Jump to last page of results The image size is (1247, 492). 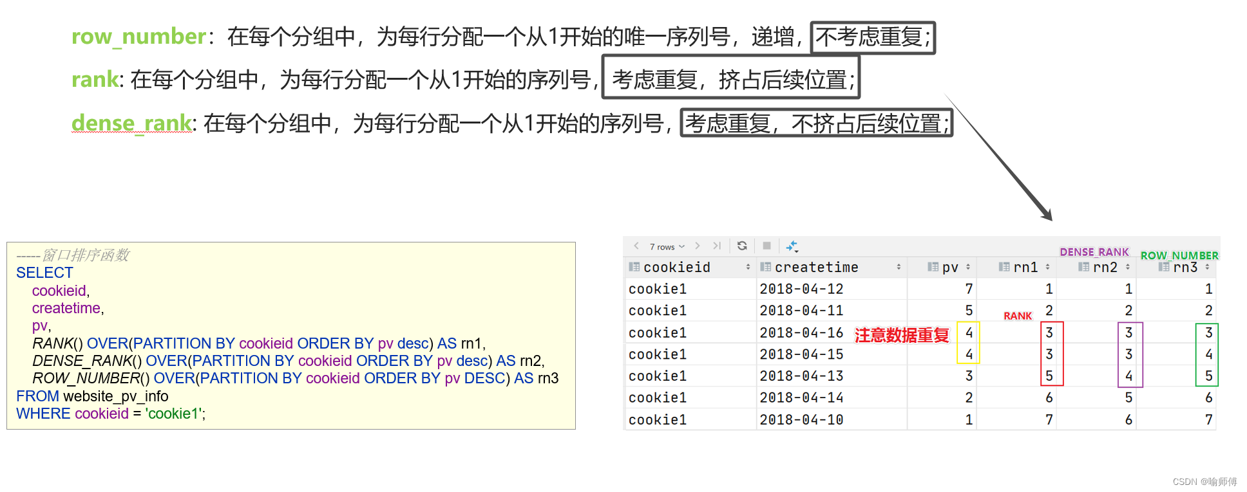(x=717, y=246)
